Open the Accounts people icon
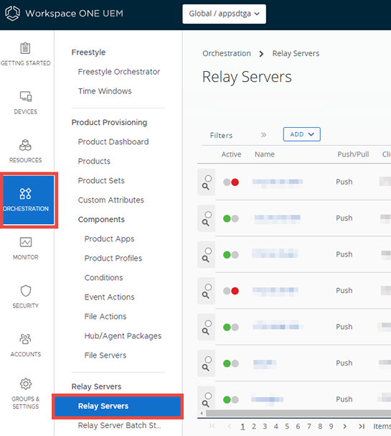This screenshot has height=436, width=391. 26,339
